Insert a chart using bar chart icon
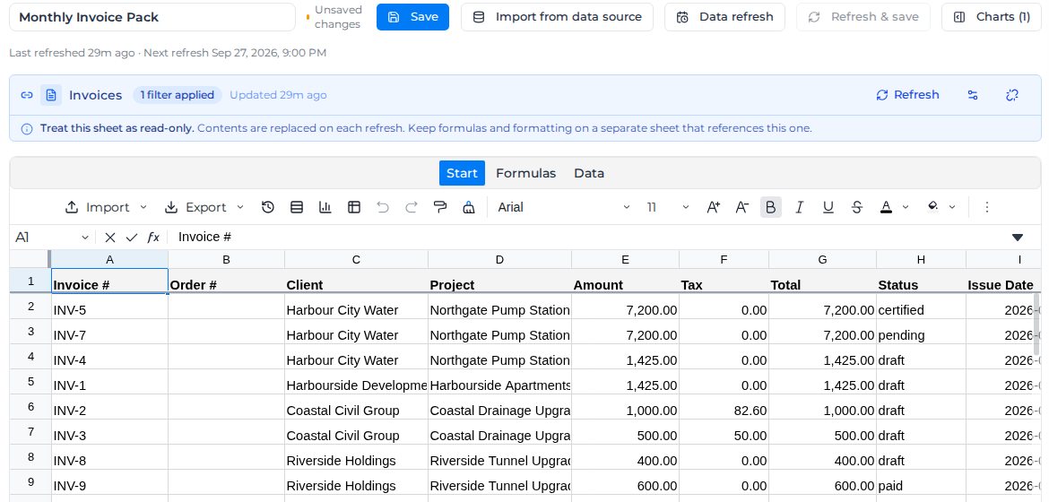 point(325,207)
